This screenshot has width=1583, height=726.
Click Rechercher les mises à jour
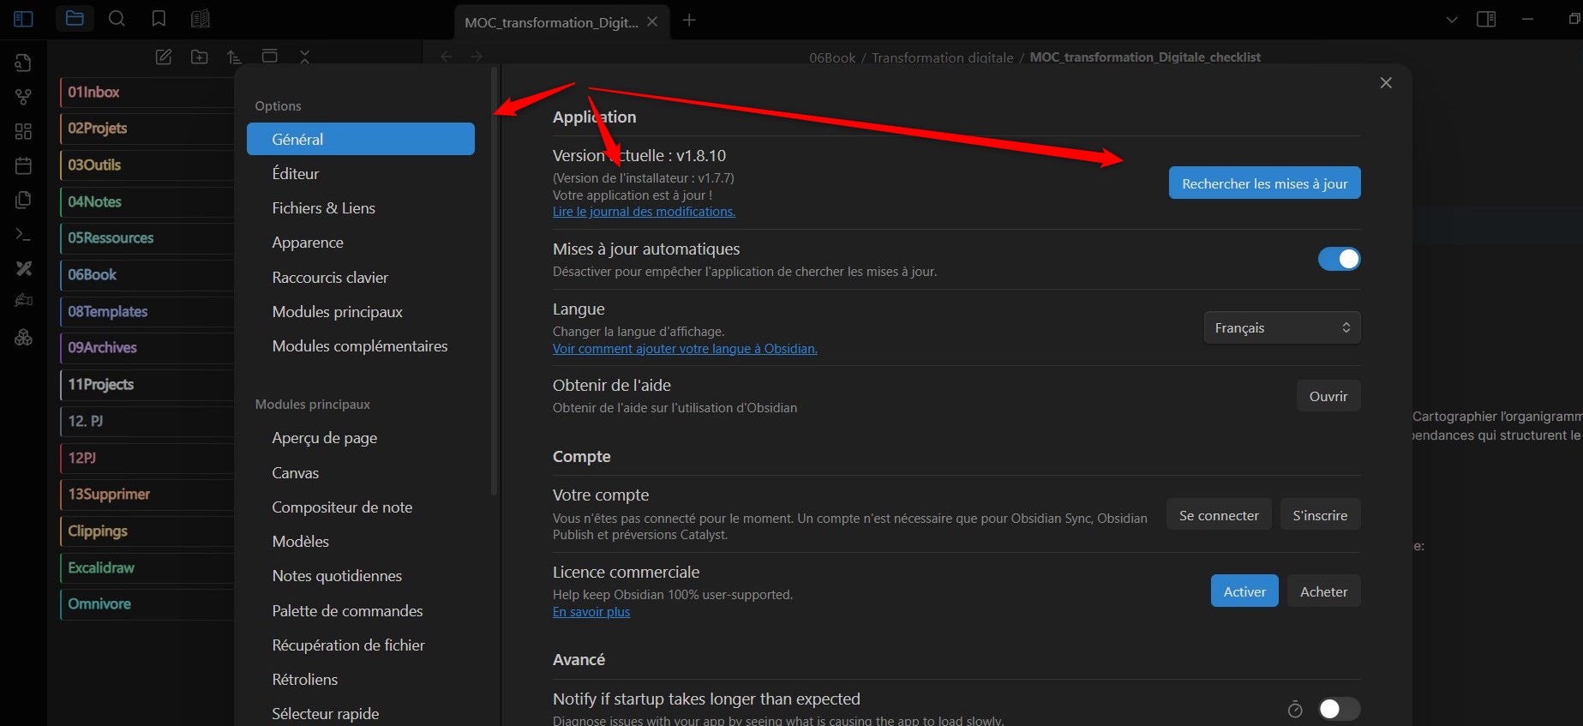point(1264,183)
